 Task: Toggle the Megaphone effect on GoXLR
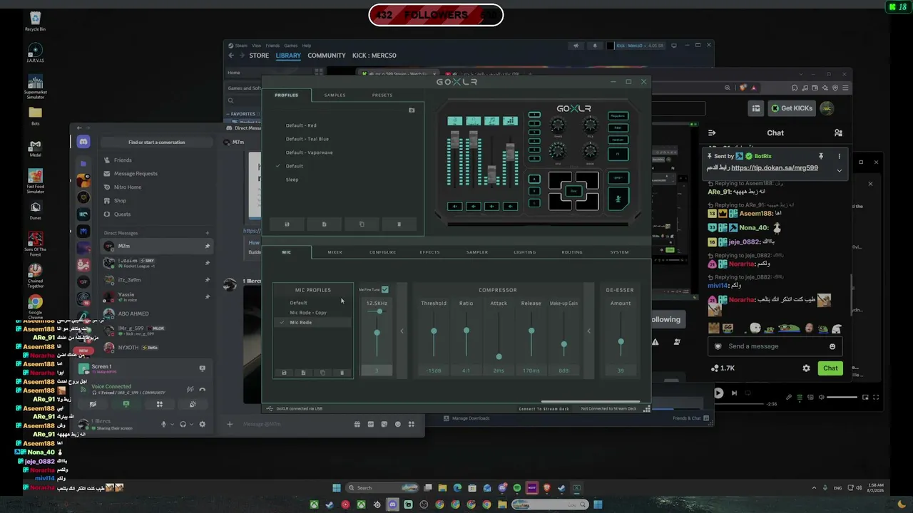click(x=618, y=116)
